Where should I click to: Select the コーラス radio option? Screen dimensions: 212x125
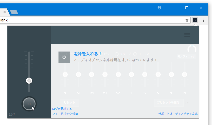click(x=141, y=54)
